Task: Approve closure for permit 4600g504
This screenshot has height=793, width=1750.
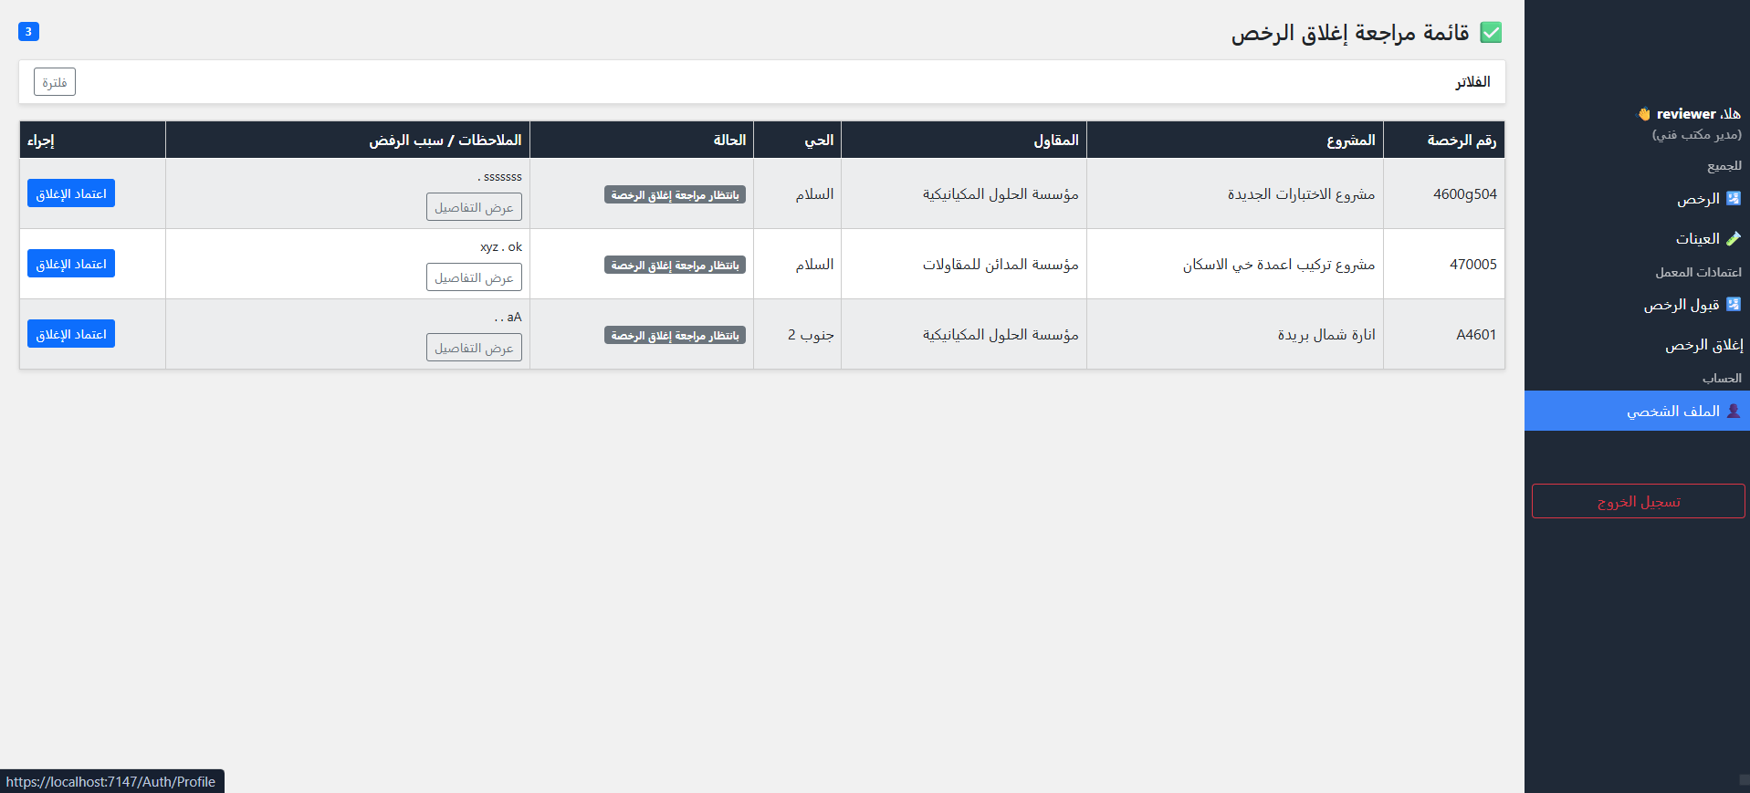Action: pyautogui.click(x=71, y=193)
